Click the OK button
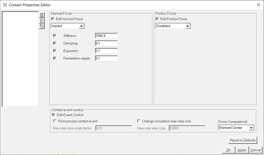This screenshot has height=155, width=264. pyautogui.click(x=228, y=150)
